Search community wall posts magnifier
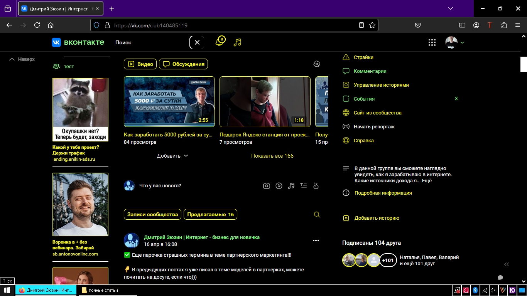Viewport: 527px width, 296px height. point(317,215)
